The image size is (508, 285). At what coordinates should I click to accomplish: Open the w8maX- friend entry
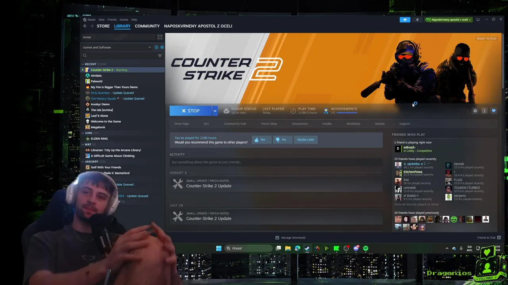(x=413, y=149)
